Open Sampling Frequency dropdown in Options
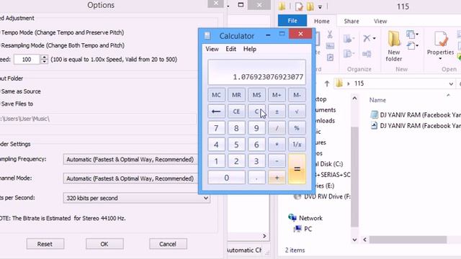Screen dimensions: 461x259 tap(131, 160)
